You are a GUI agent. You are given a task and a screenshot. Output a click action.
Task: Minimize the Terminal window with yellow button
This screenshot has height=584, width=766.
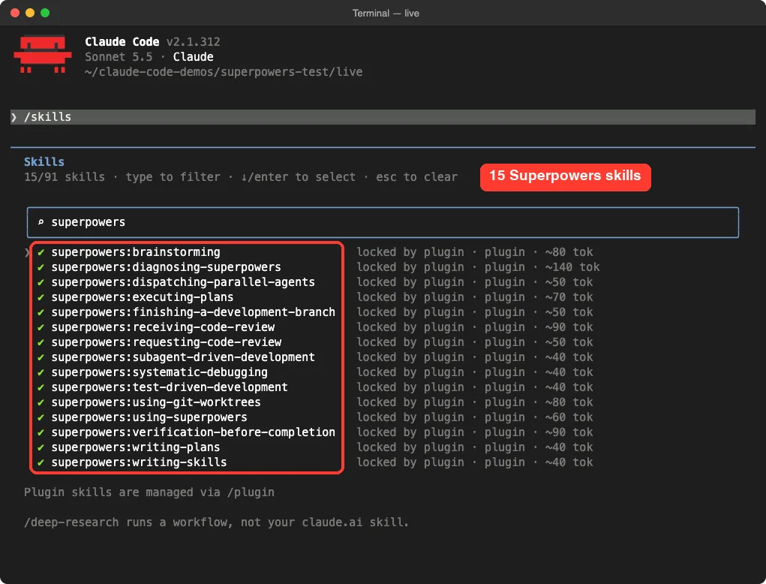tap(30, 13)
